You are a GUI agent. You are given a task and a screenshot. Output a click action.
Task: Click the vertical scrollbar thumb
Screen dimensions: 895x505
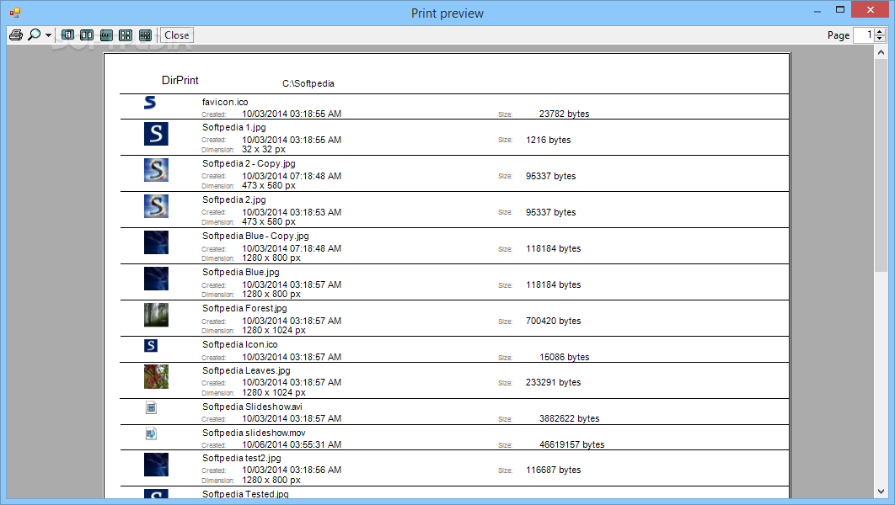point(881,165)
